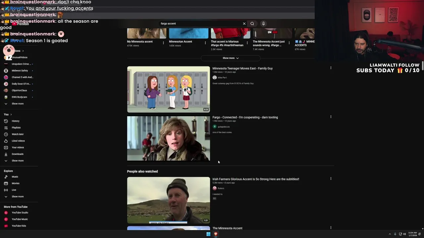Click the search magnifier button
Screen dimensions: 424x238
tap(252, 23)
